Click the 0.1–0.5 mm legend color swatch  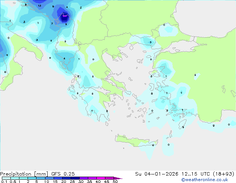pos(6,178)
